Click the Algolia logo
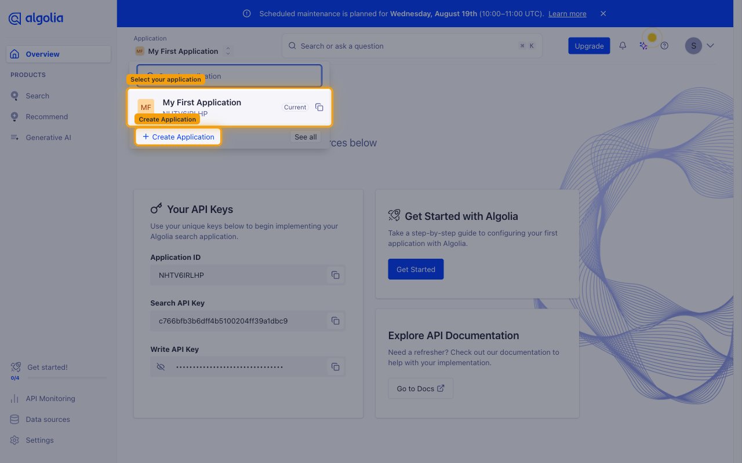 [x=36, y=19]
